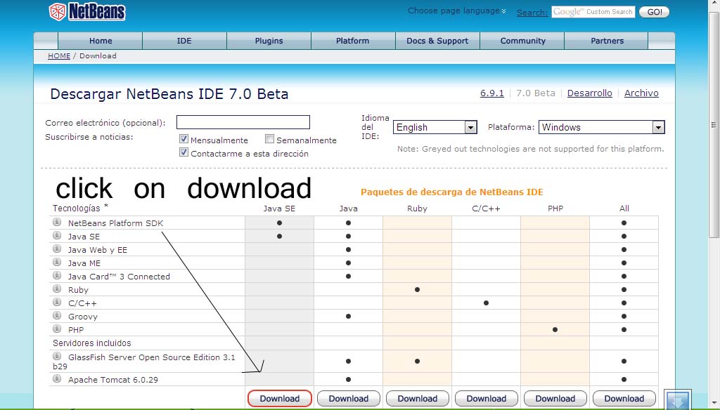Open info icon for C/C++ row
Image resolution: width=720 pixels, height=410 pixels.
57,302
